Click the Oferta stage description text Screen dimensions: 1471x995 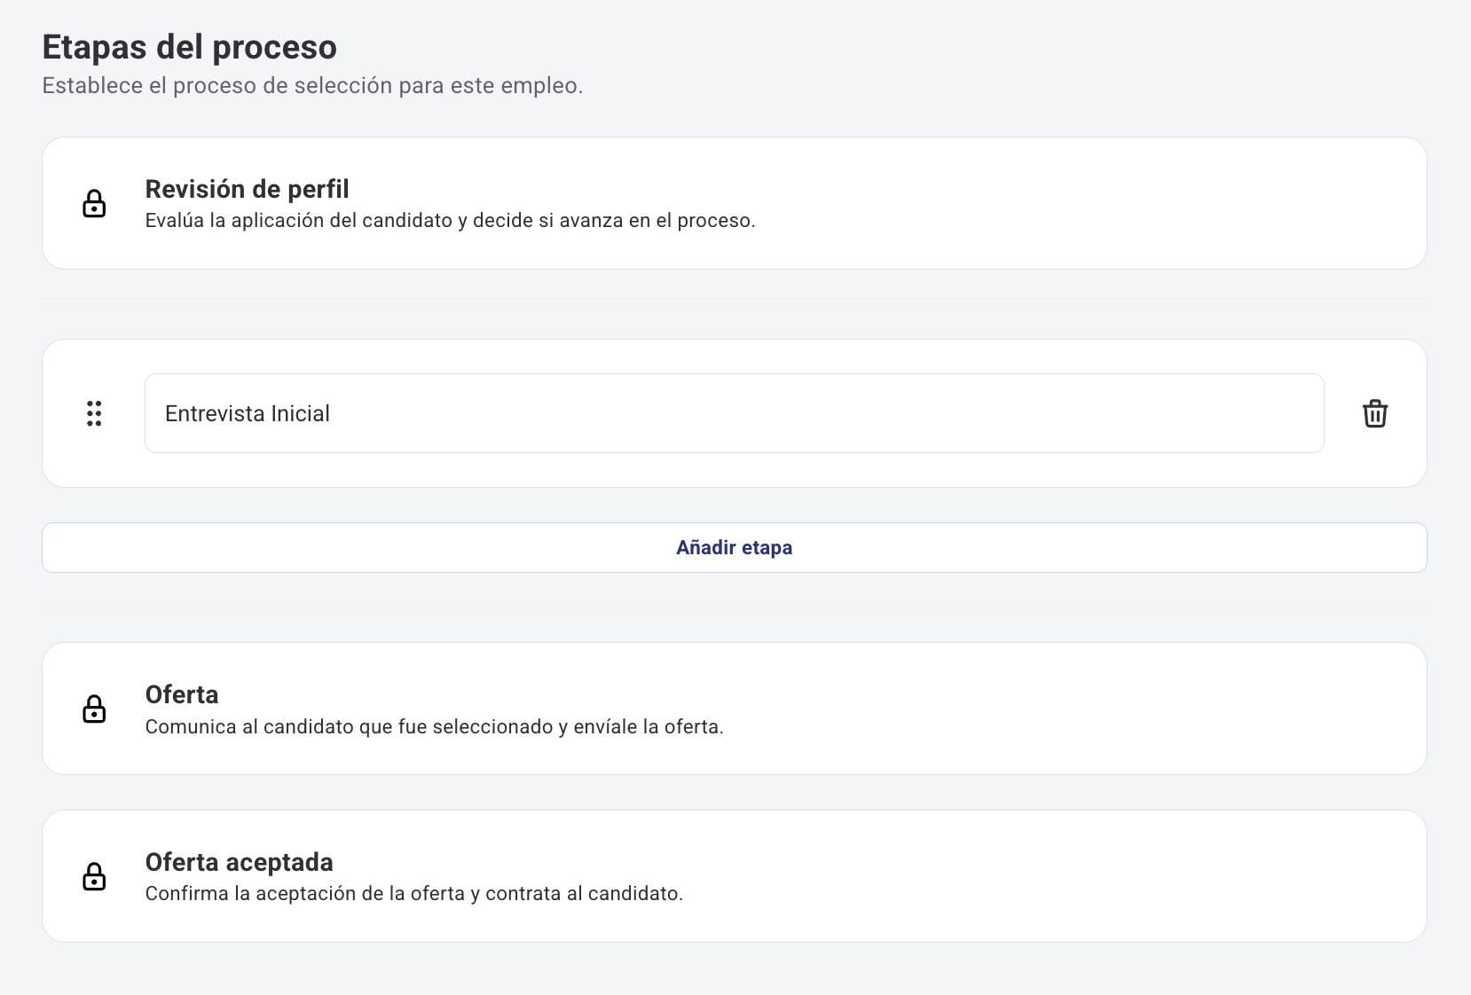[434, 727]
